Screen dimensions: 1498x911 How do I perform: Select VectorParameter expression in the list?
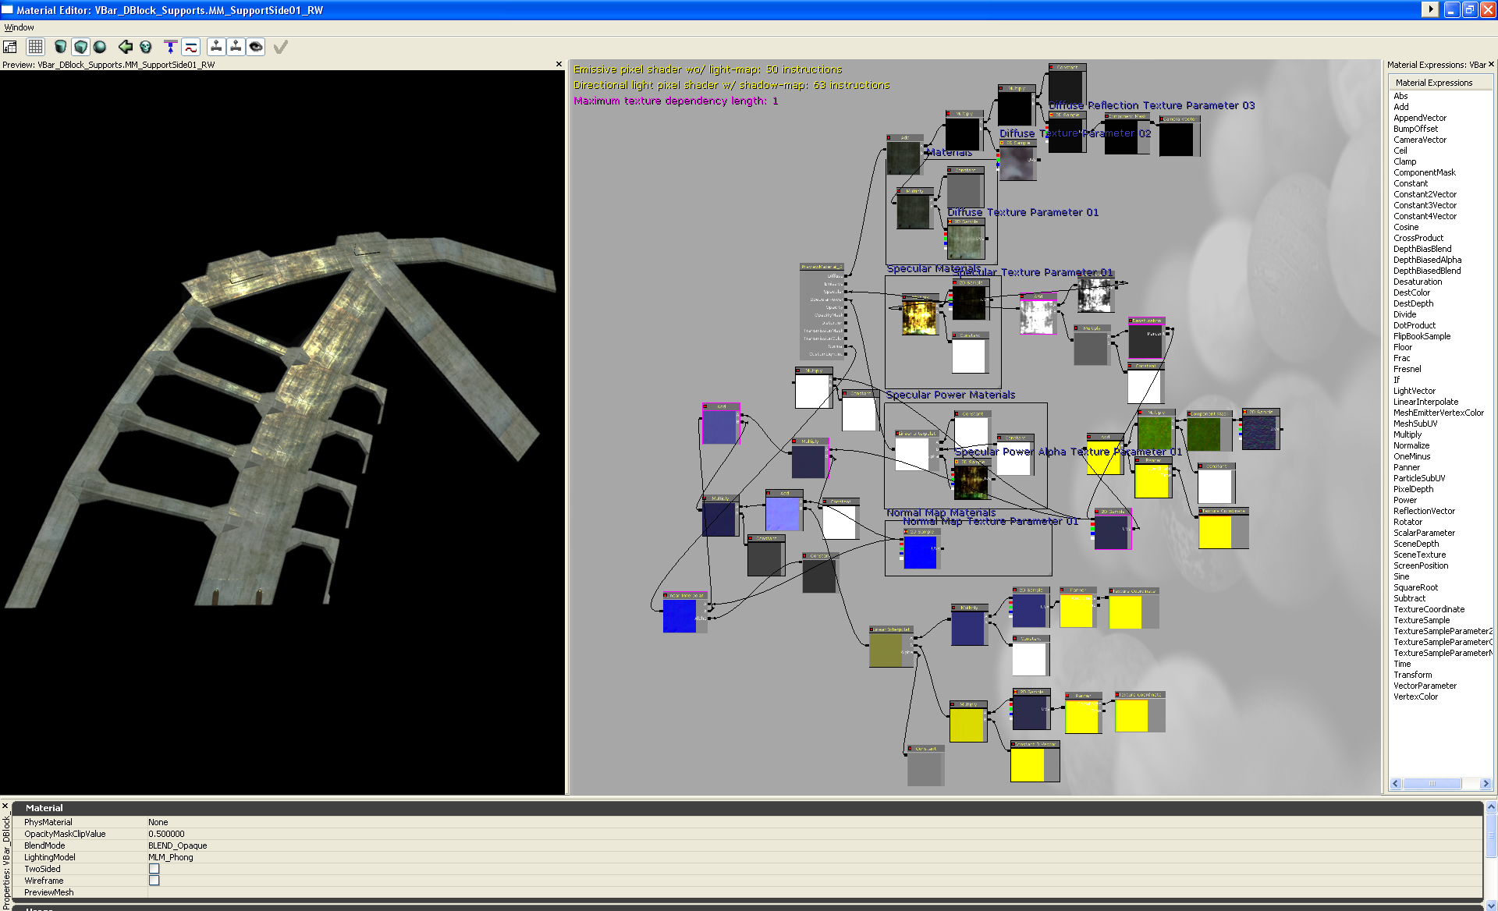pyautogui.click(x=1425, y=686)
